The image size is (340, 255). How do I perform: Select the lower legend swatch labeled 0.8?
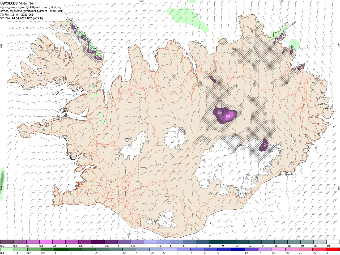point(48,249)
